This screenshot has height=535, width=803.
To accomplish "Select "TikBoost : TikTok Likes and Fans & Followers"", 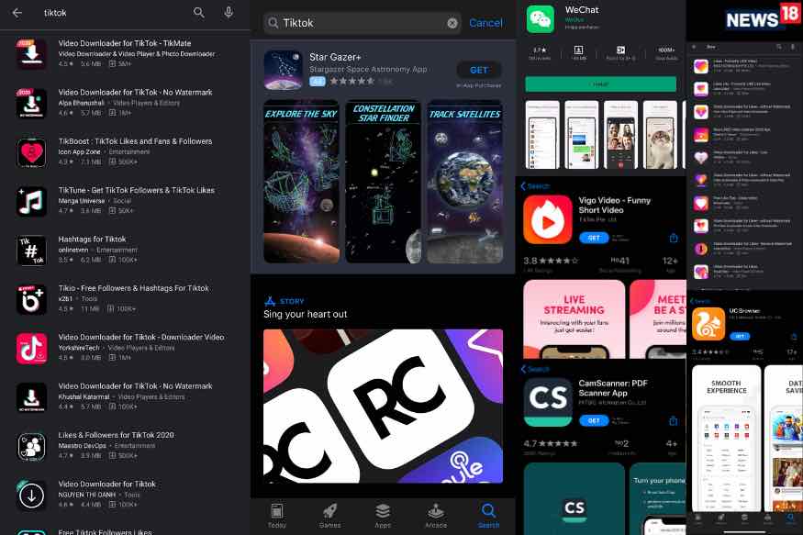I will click(135, 141).
